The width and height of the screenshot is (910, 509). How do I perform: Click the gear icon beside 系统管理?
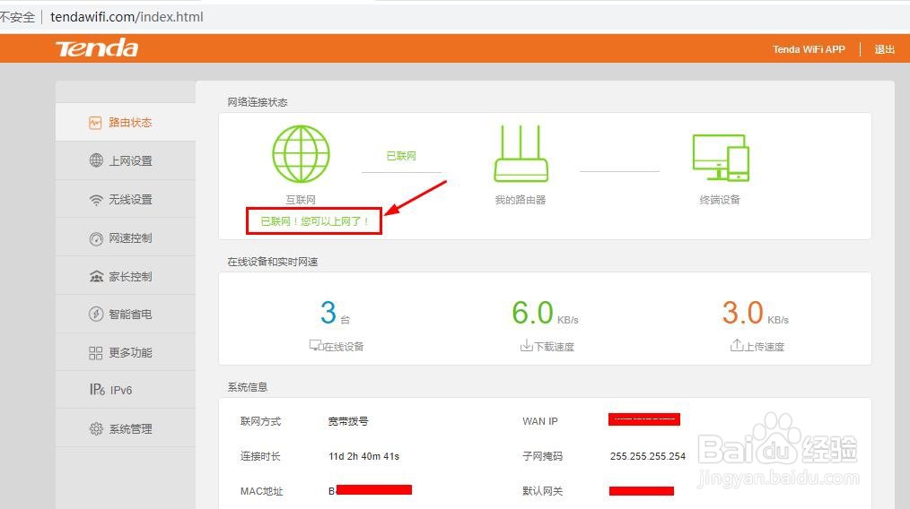[96, 429]
